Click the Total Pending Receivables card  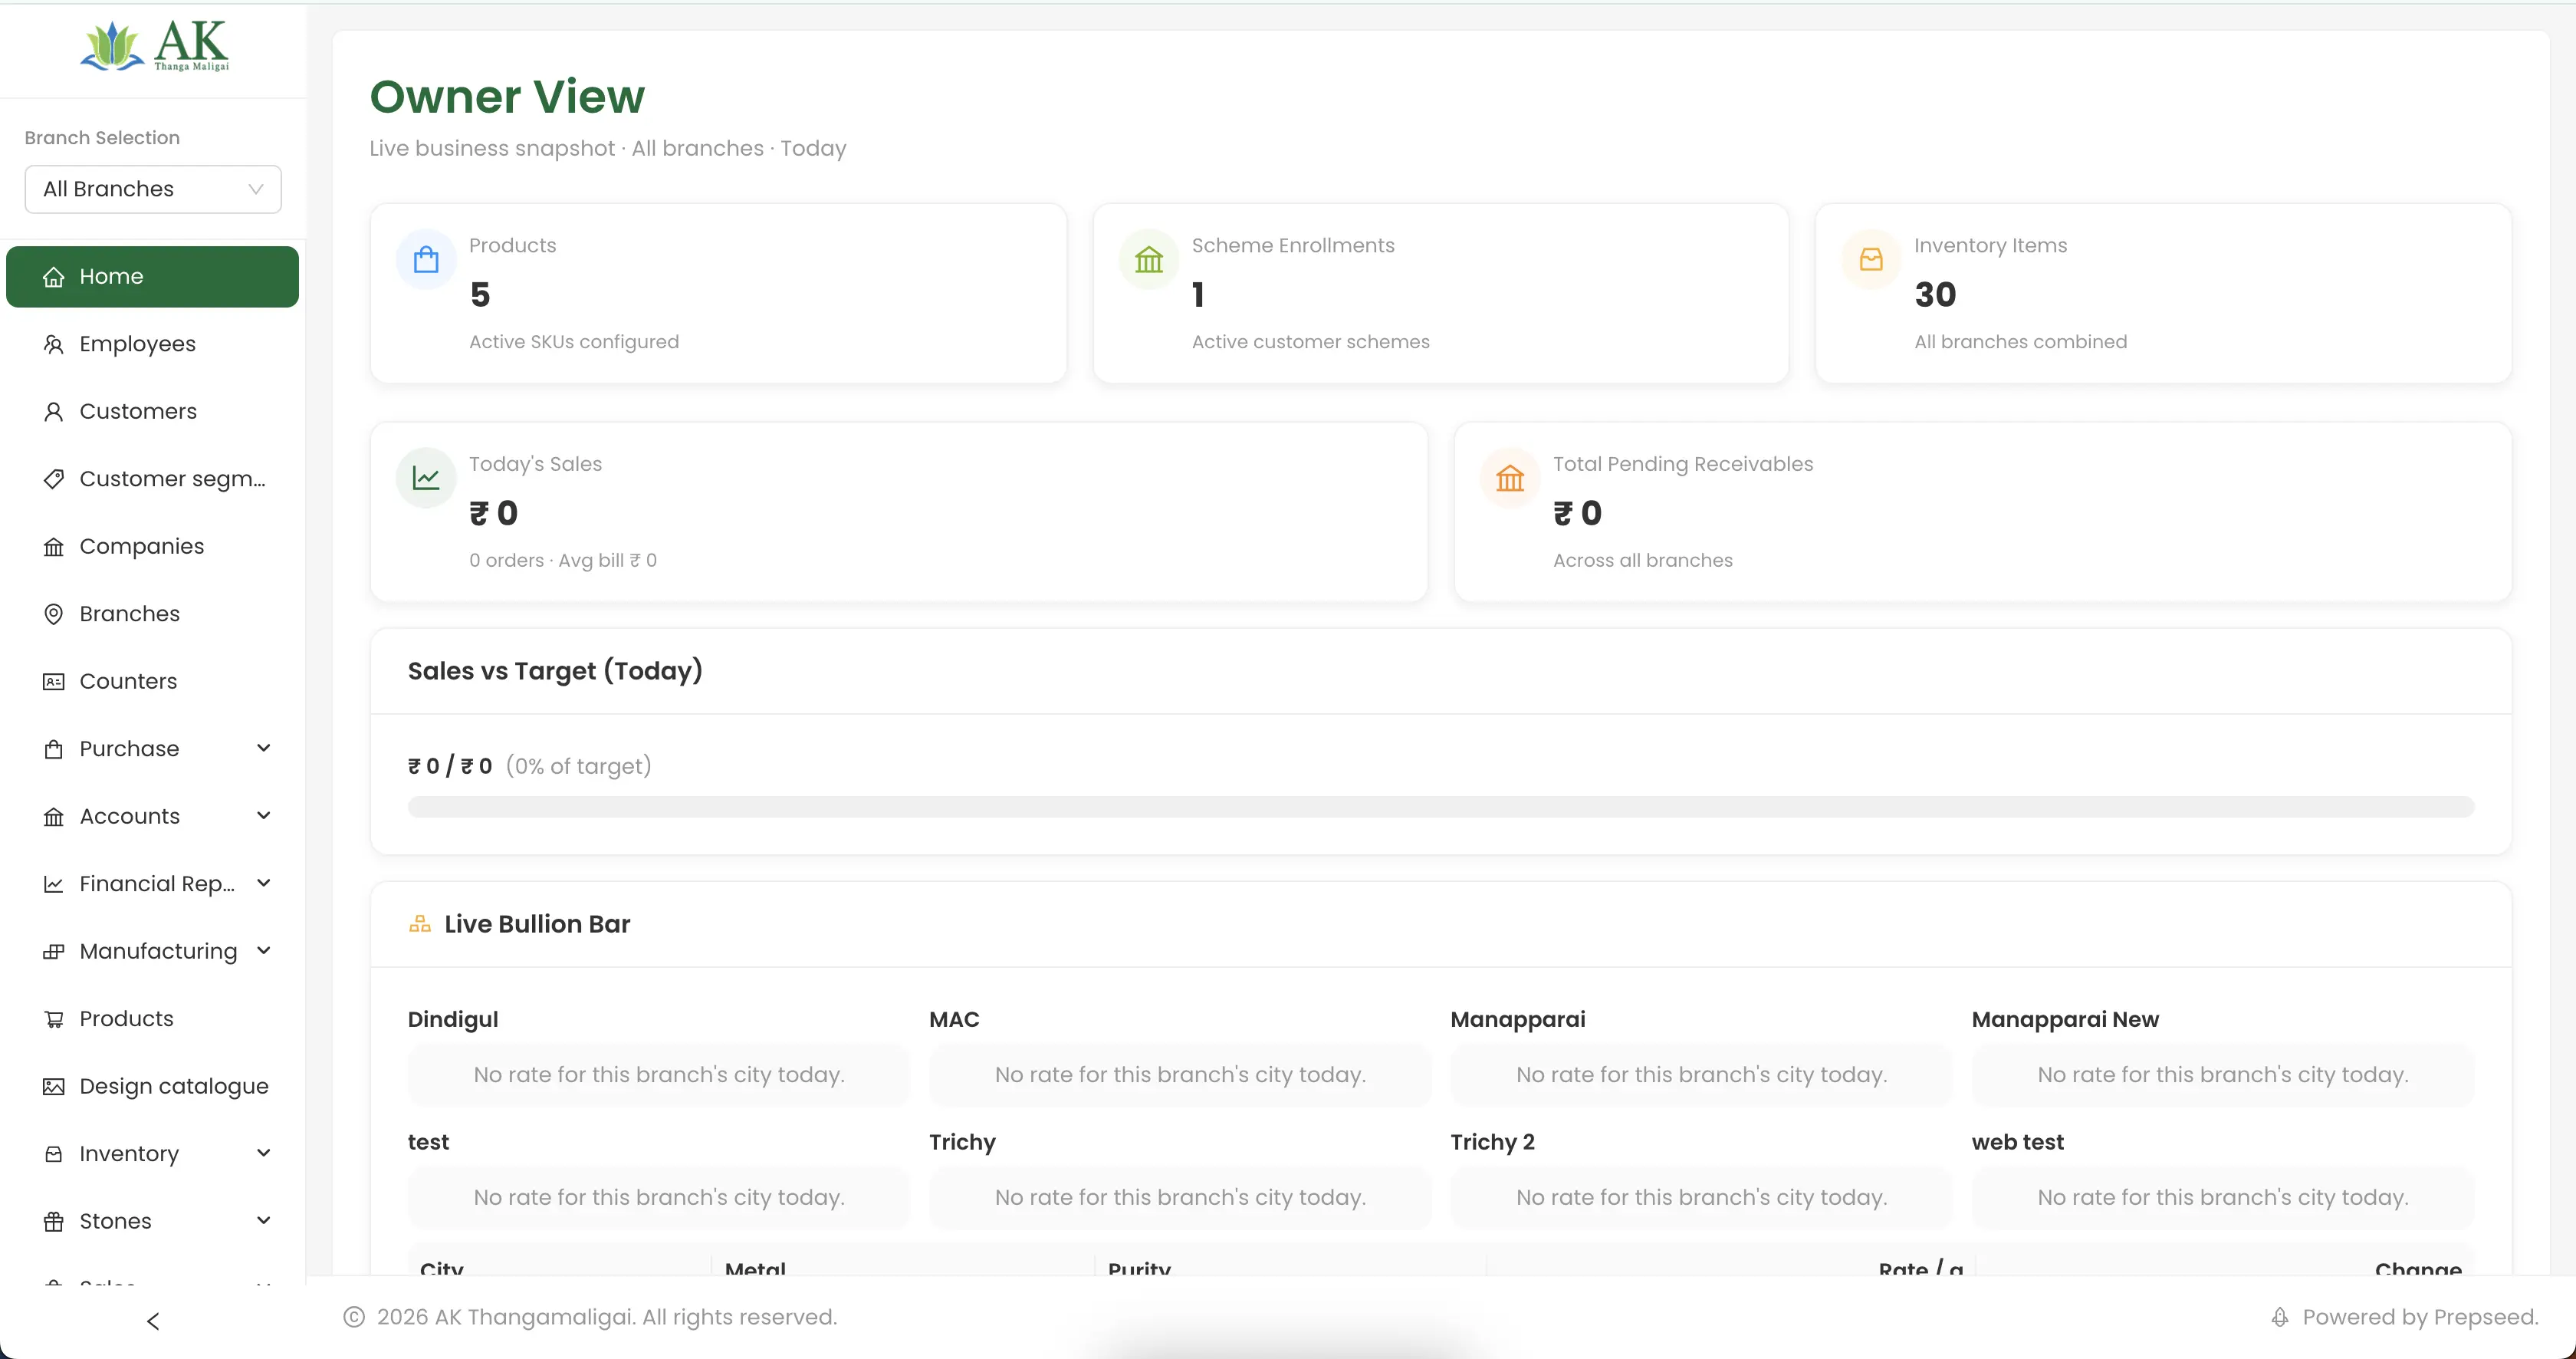1983,512
